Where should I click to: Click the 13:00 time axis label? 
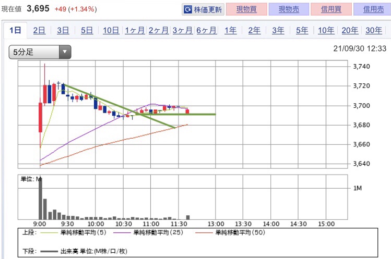[216, 224]
